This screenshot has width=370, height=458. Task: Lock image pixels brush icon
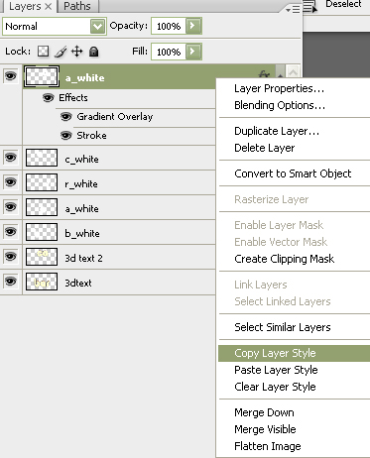point(61,52)
